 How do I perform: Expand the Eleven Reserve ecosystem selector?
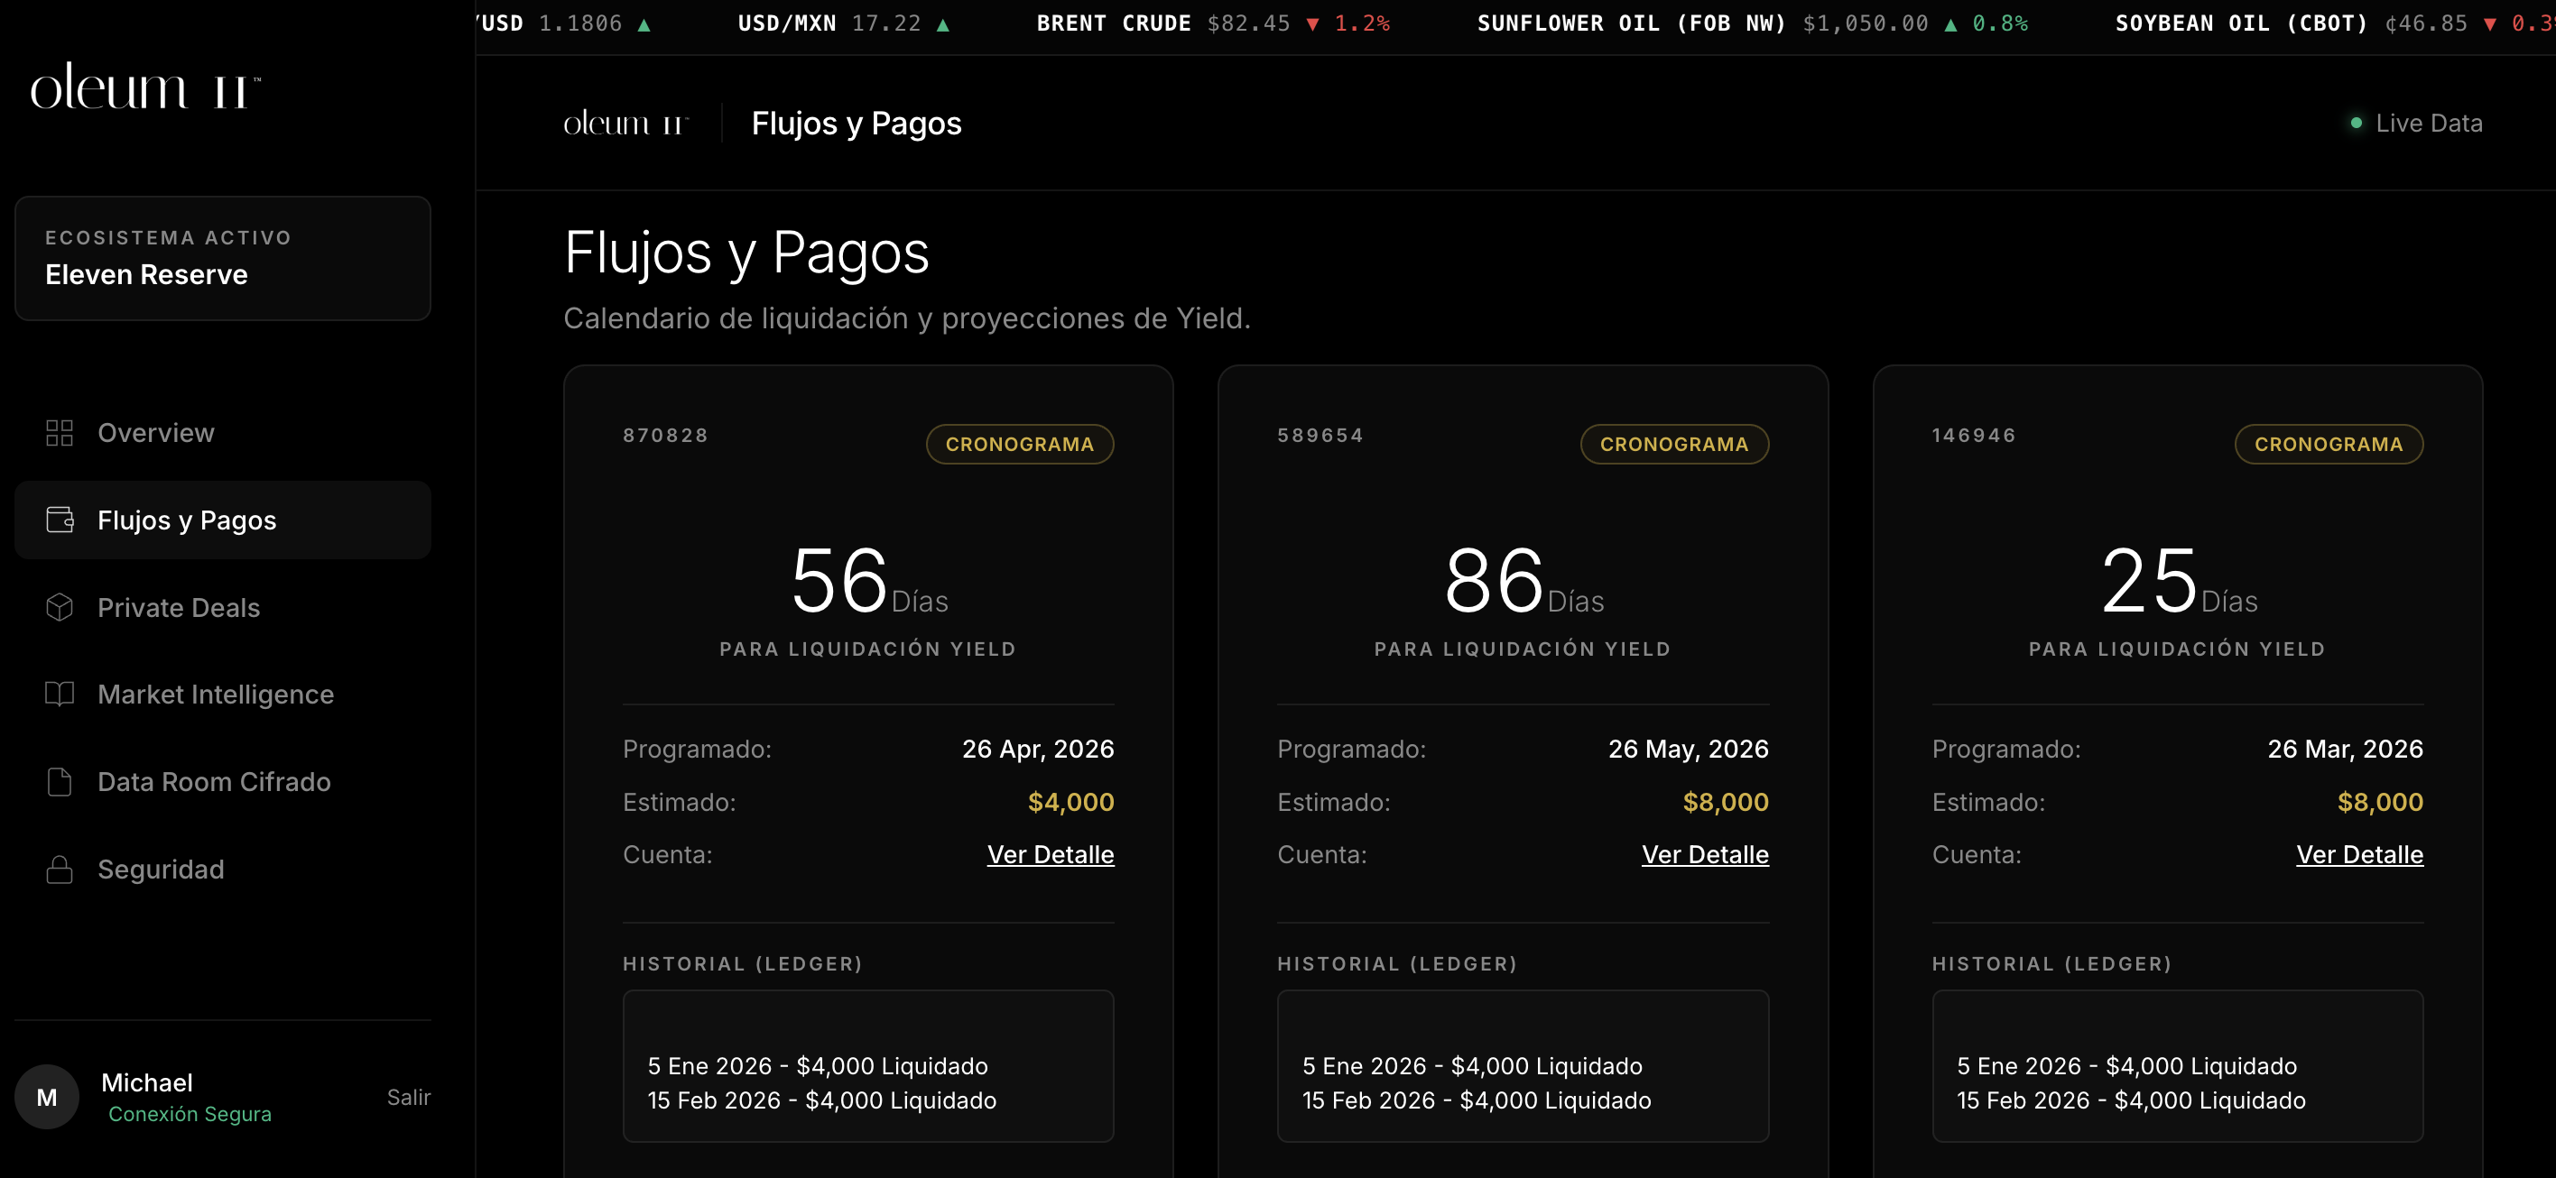click(222, 259)
